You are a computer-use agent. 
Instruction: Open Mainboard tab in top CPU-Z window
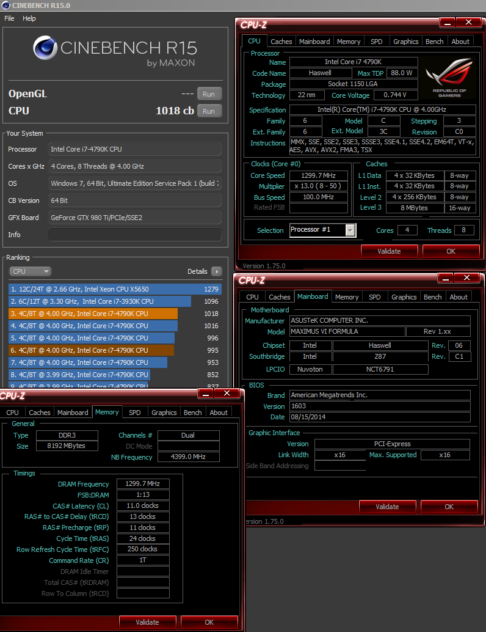[314, 42]
